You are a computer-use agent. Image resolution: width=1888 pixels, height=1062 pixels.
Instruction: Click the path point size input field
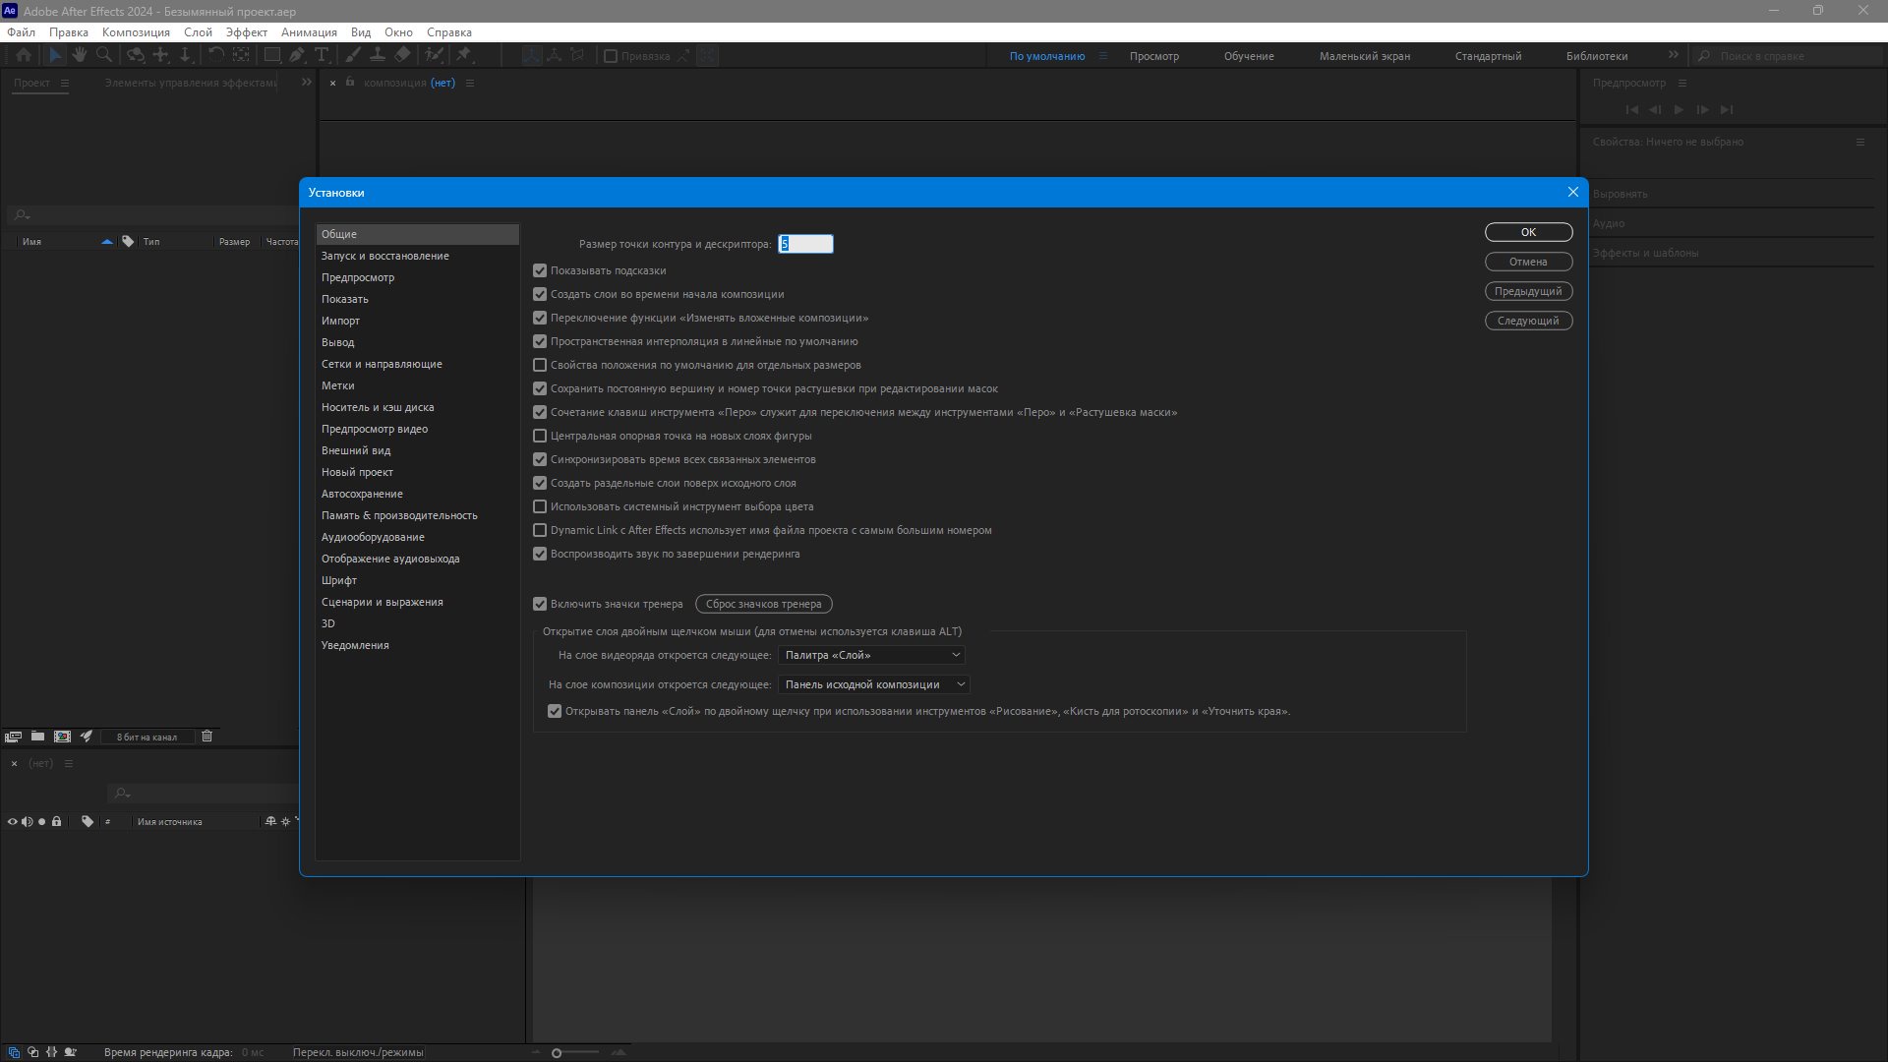click(x=805, y=244)
